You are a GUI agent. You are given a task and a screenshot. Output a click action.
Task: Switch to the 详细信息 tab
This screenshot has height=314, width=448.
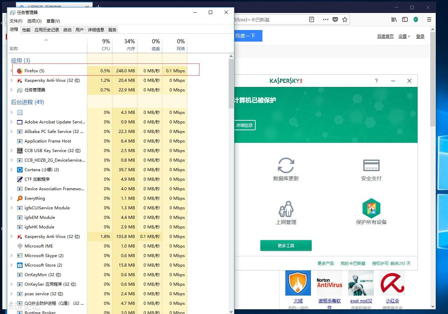tap(96, 30)
